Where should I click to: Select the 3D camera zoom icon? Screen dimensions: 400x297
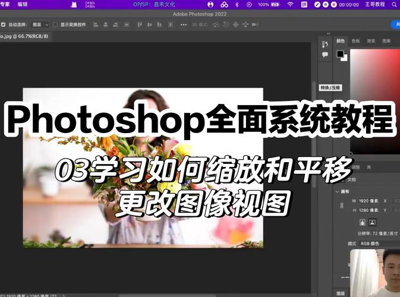tap(255, 24)
